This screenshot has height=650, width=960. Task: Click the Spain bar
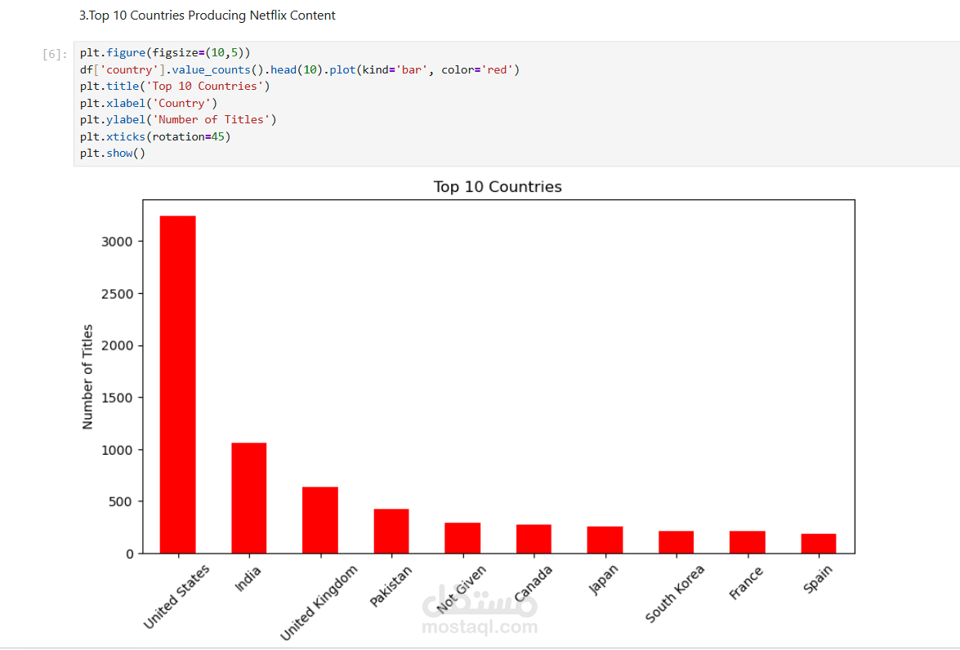point(819,544)
